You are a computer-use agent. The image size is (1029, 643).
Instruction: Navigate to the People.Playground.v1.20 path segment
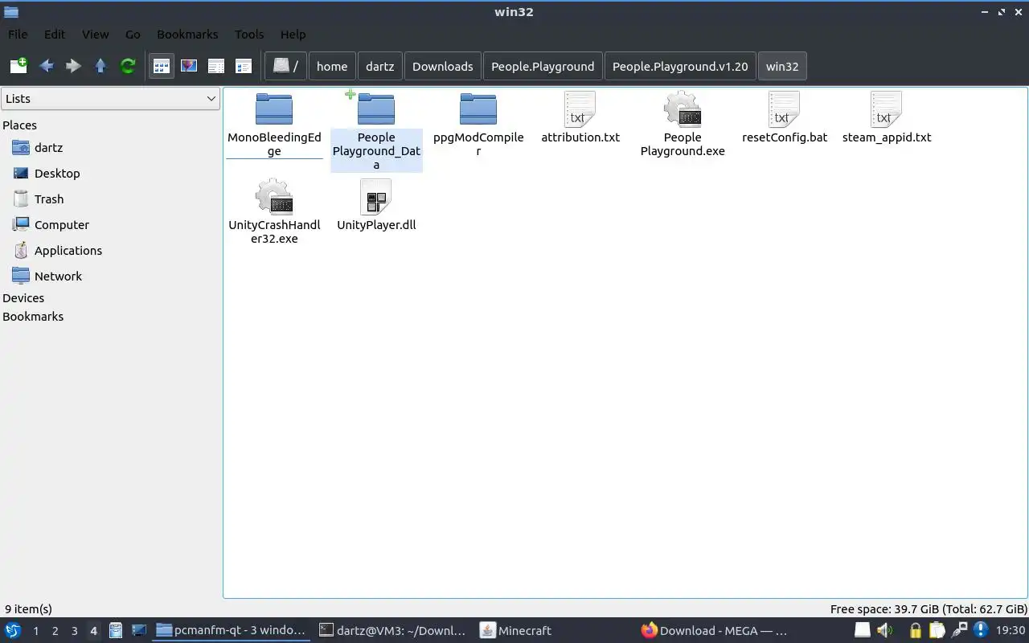tap(680, 66)
